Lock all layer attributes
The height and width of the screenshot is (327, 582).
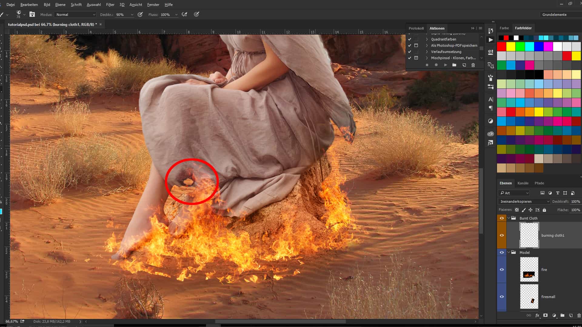(544, 210)
